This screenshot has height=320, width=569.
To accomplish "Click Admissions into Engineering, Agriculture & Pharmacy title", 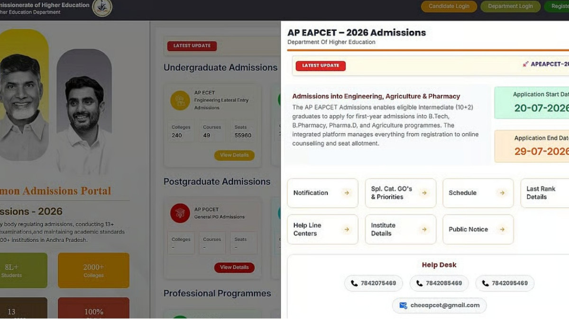I will pos(376,96).
